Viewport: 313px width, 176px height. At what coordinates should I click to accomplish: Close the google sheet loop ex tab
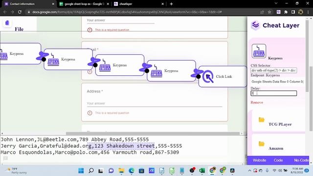tap(108, 4)
